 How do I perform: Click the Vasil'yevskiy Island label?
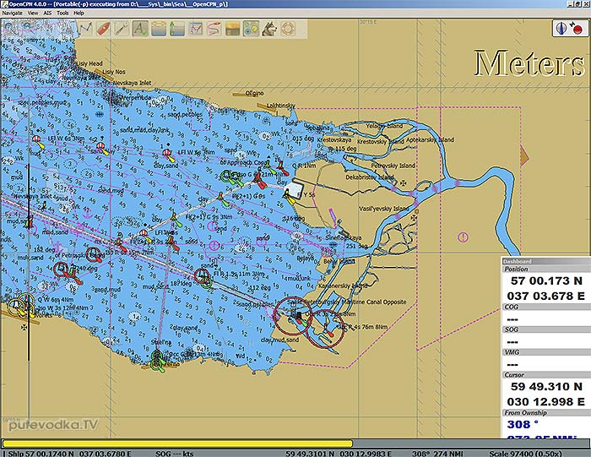point(383,209)
